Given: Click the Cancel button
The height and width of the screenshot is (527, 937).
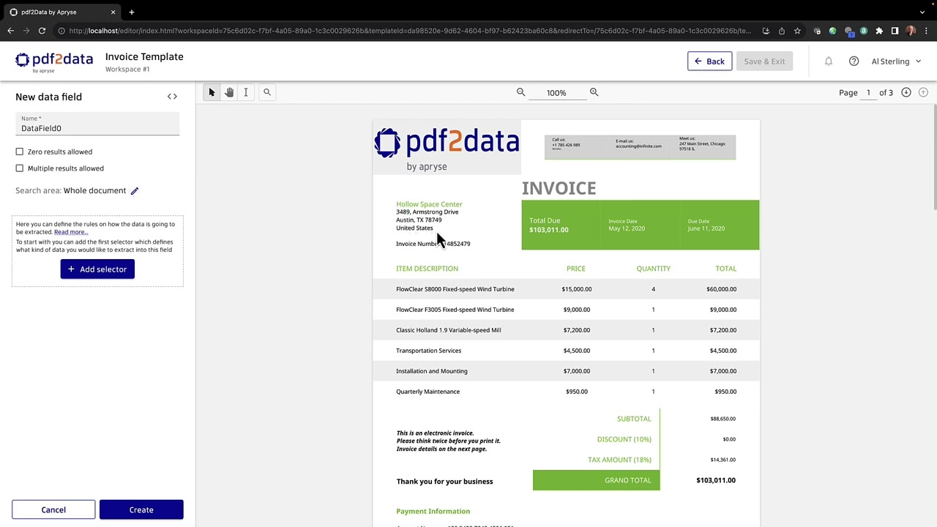Looking at the screenshot, I should click(x=53, y=510).
